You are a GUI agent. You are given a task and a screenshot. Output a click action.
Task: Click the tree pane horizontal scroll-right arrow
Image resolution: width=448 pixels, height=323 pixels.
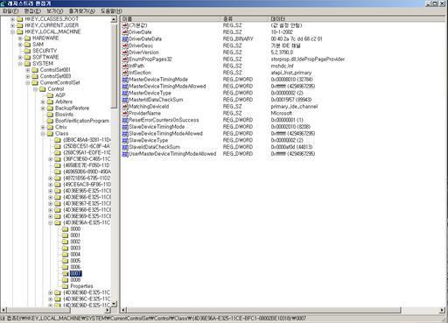pyautogui.click(x=108, y=310)
